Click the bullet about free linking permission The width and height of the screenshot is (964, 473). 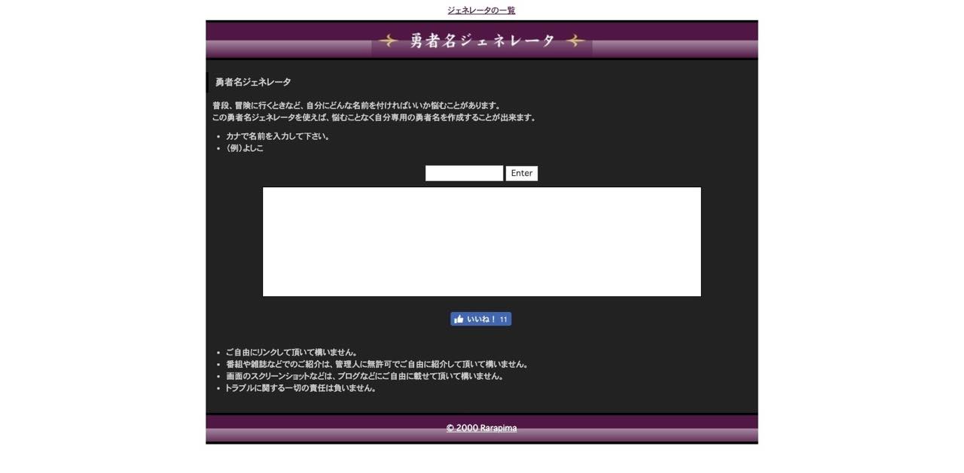pyautogui.click(x=291, y=351)
